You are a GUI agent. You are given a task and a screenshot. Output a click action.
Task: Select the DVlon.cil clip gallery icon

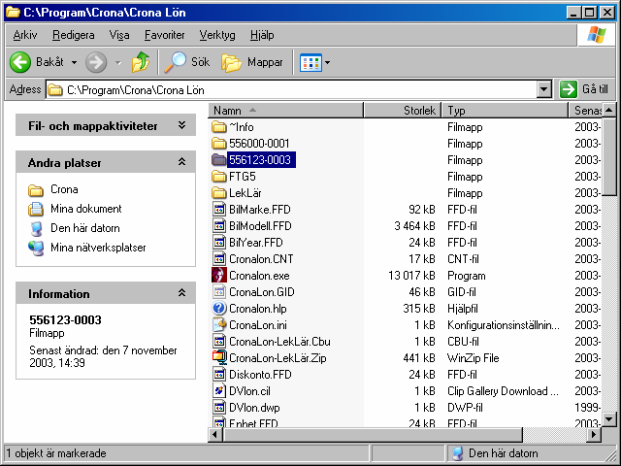pyautogui.click(x=219, y=391)
